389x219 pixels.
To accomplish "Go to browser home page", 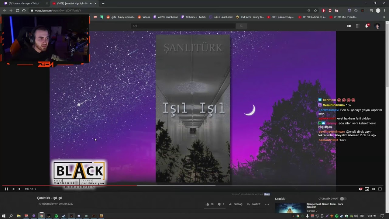I will click(24, 10).
